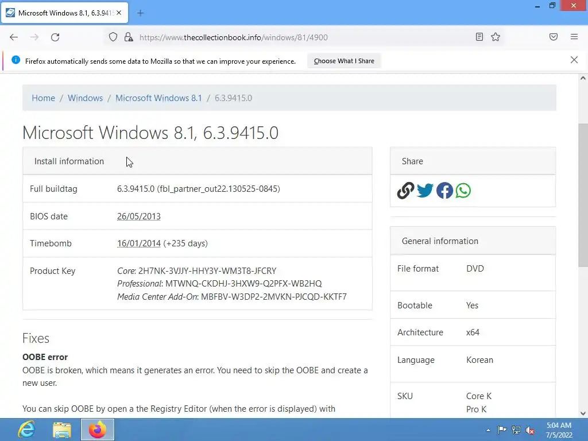Click the Full buildtag value text
The image size is (588, 441).
pyautogui.click(x=198, y=188)
